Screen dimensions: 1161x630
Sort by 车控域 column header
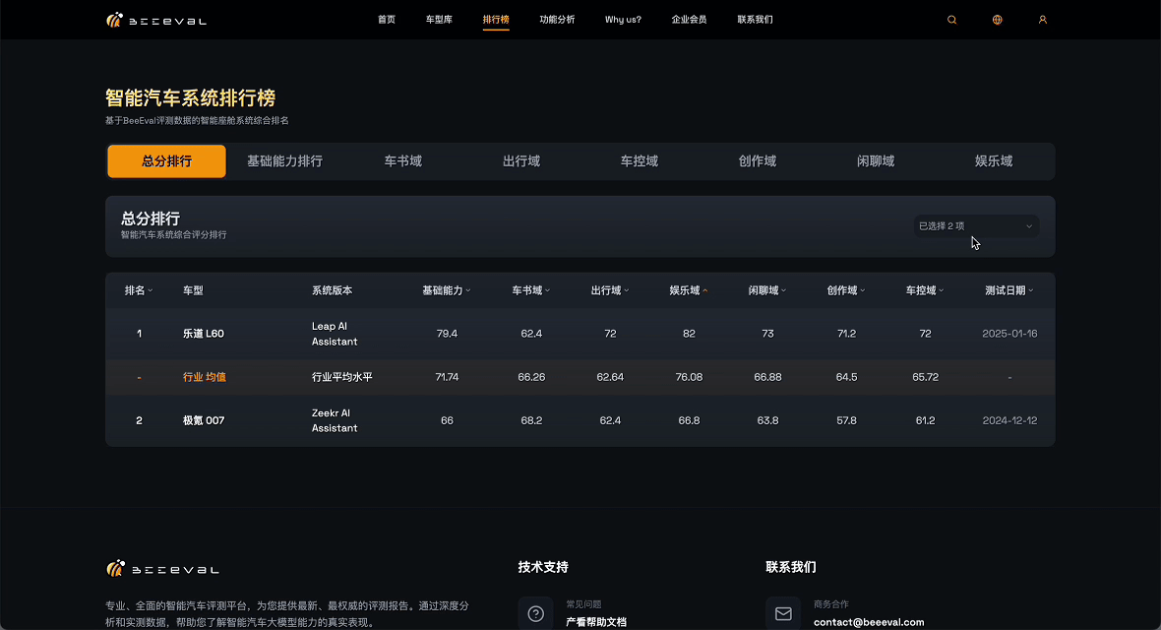point(925,290)
